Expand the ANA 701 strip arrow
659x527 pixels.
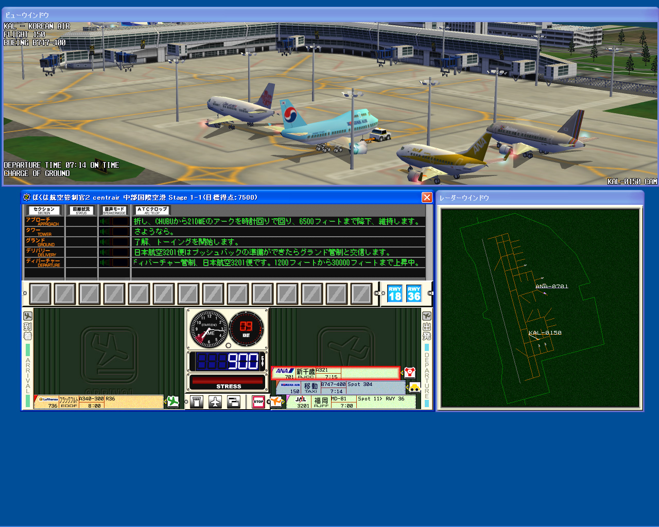point(402,373)
